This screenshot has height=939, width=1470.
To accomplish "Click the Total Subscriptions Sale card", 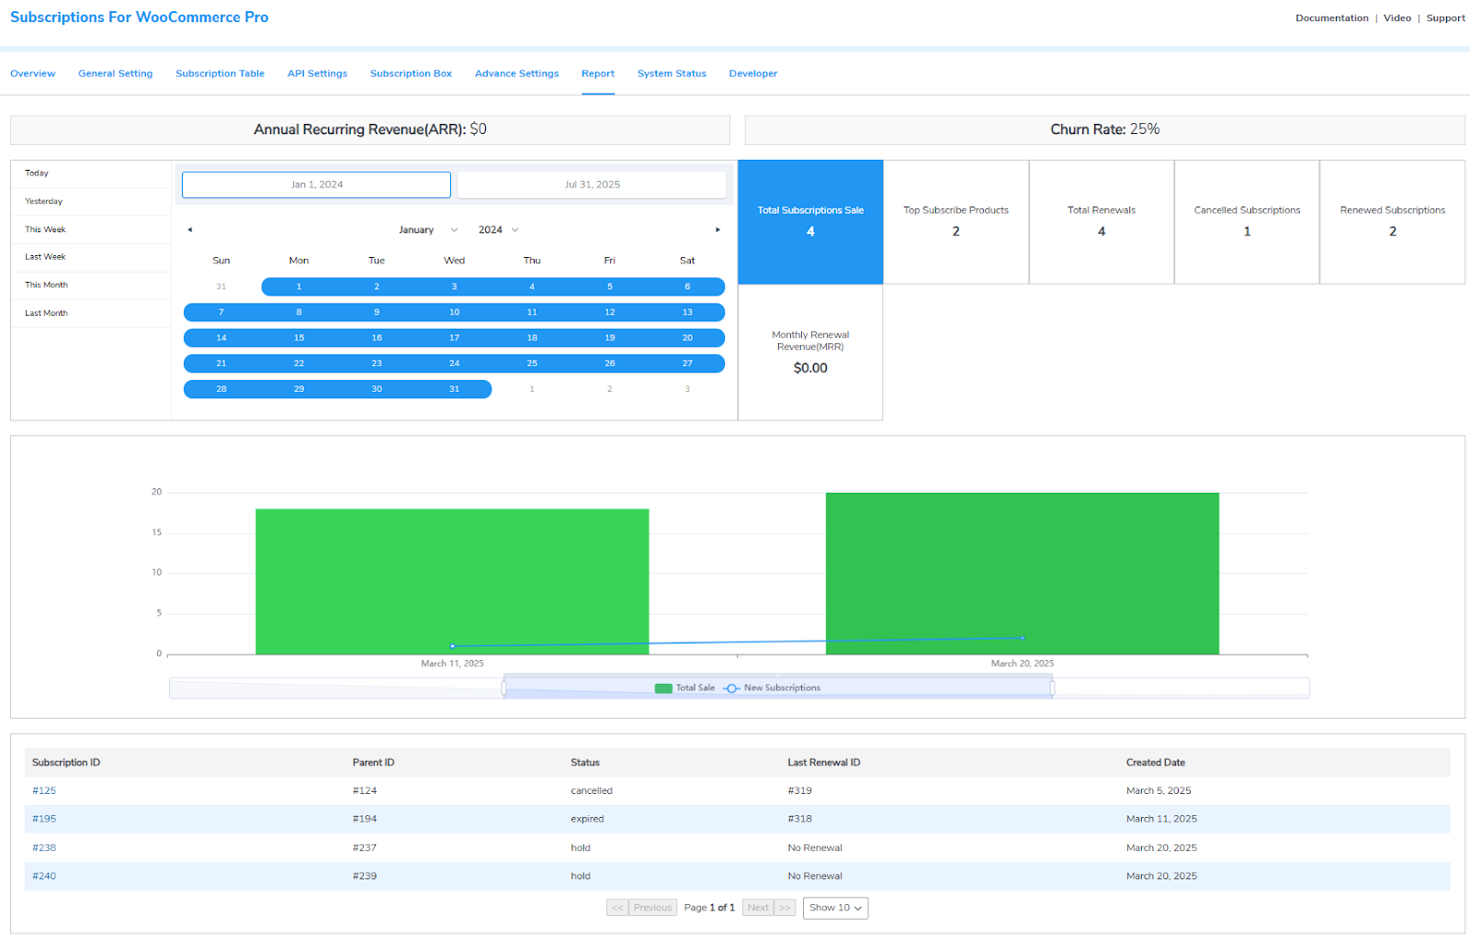I will tap(809, 222).
